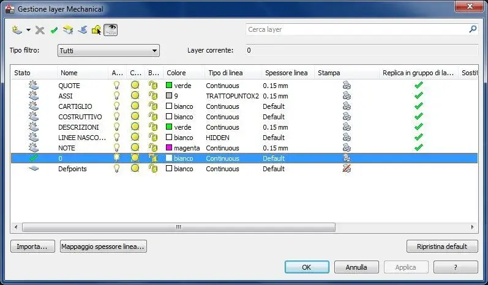Toggle the Replica checkmark for NOTE layer
The width and height of the screenshot is (488, 285).
419,147
